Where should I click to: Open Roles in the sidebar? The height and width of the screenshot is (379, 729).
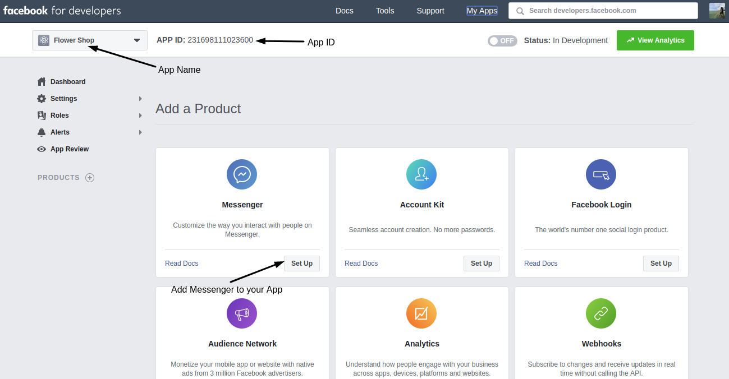[59, 115]
